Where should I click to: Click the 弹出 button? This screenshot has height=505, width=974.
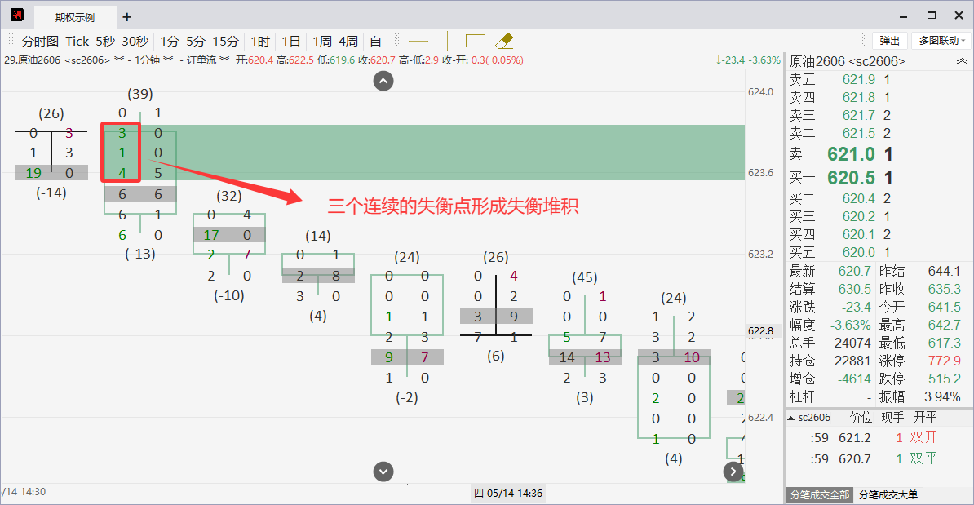tap(889, 41)
